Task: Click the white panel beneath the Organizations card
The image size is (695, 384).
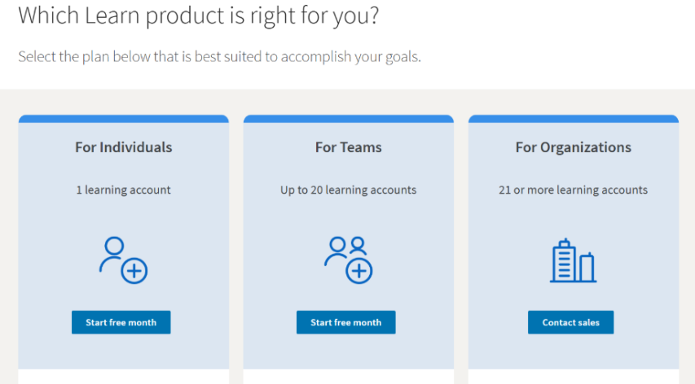Action: click(574, 377)
